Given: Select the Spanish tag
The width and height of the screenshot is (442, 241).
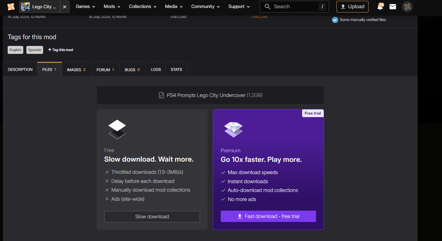Looking at the screenshot, I should coord(35,50).
